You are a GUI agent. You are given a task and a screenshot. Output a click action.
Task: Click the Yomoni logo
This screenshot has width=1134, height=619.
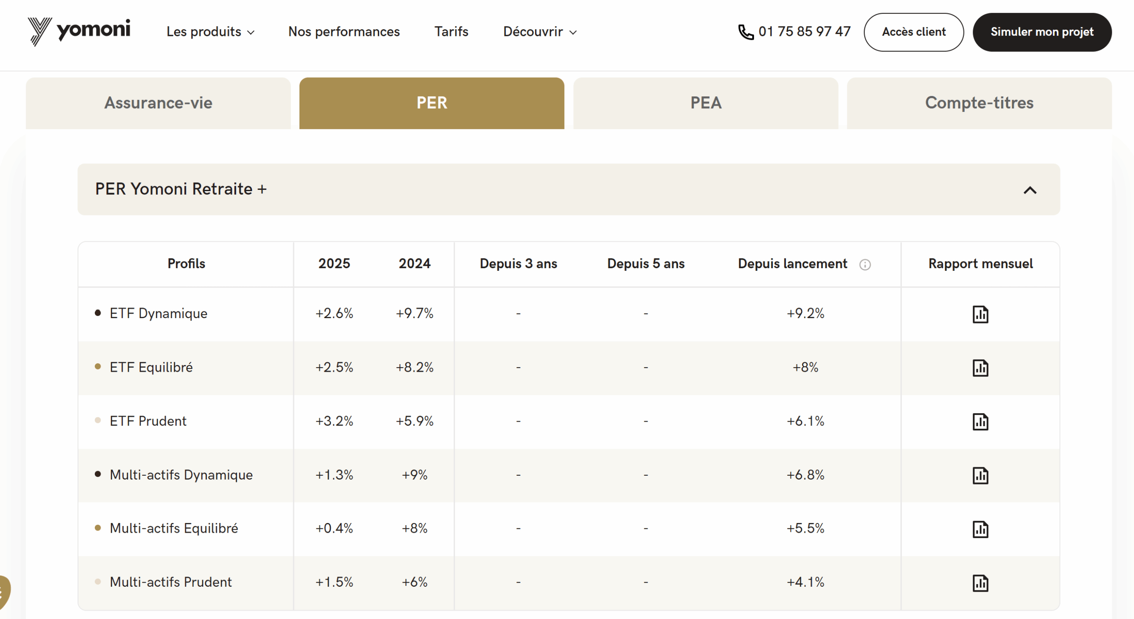79,31
